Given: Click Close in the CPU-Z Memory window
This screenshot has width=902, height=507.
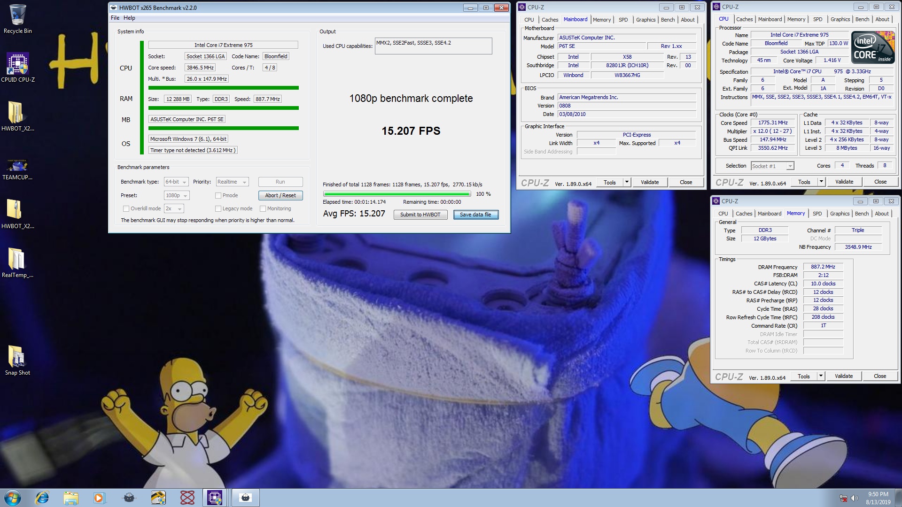Looking at the screenshot, I should [x=880, y=376].
